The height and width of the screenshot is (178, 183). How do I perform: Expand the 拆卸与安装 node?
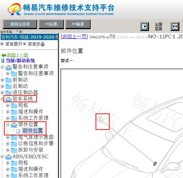(x=8, y=150)
